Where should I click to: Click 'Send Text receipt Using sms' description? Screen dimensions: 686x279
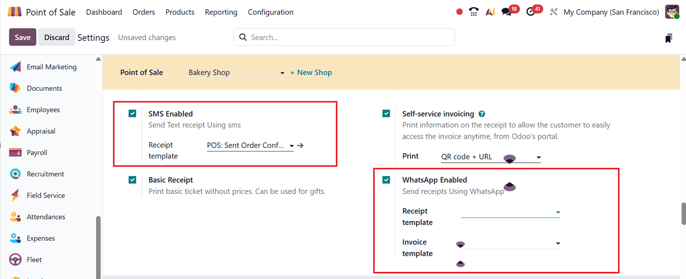point(195,125)
